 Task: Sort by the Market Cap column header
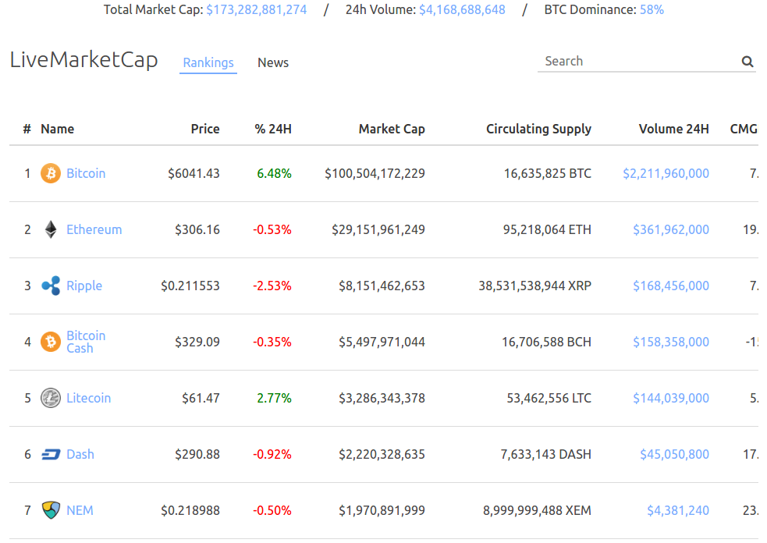tap(392, 130)
